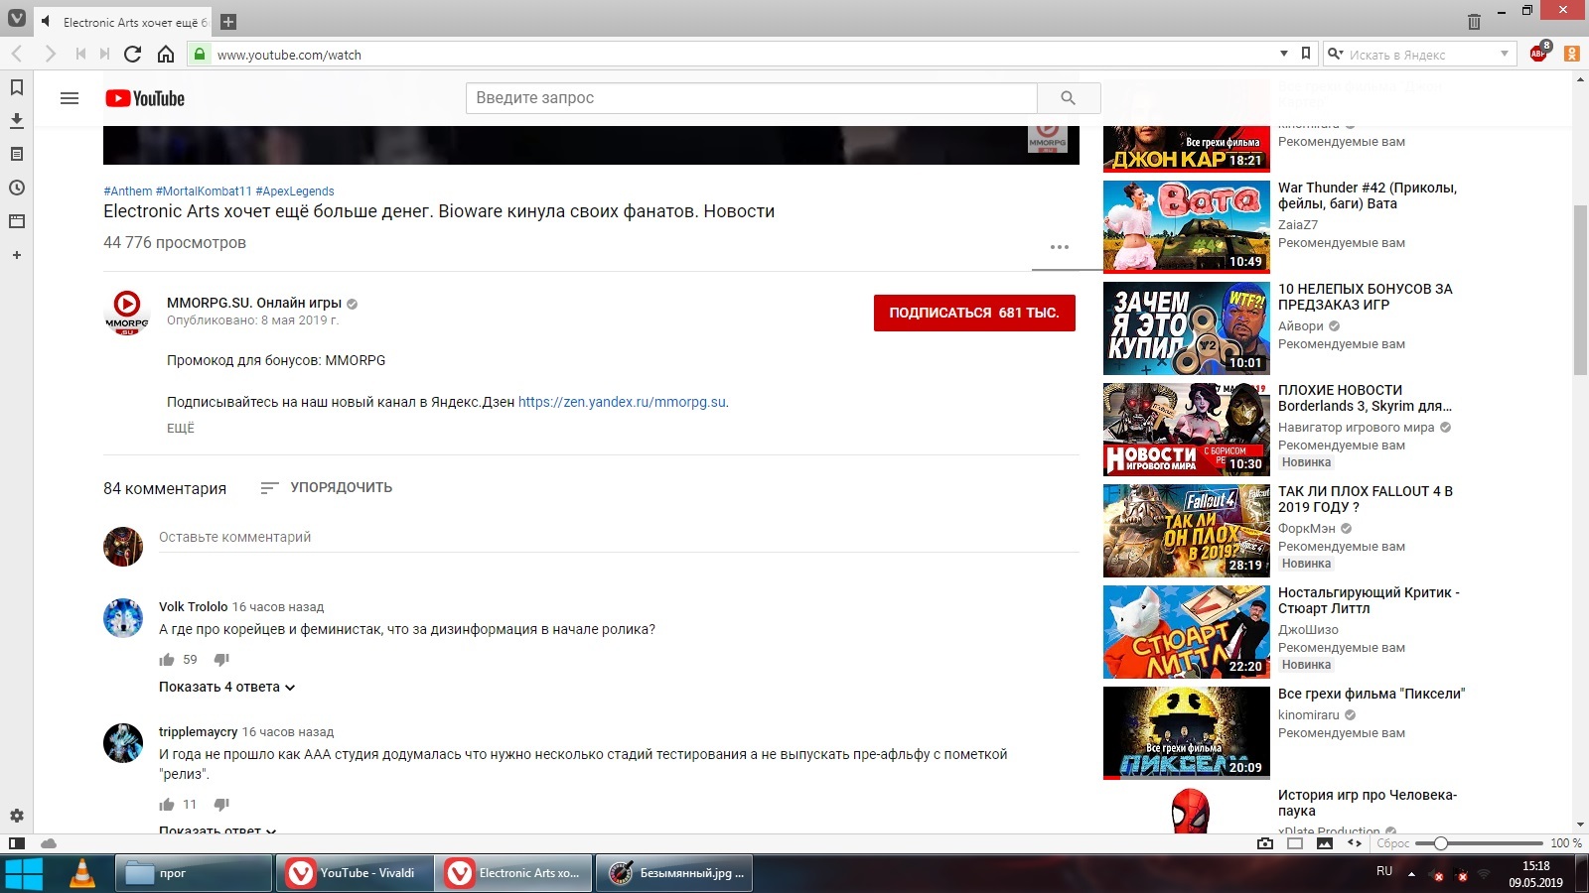Screen dimensions: 1589x893
Task: Dislike tripplemaycry's comment
Action: point(221,805)
